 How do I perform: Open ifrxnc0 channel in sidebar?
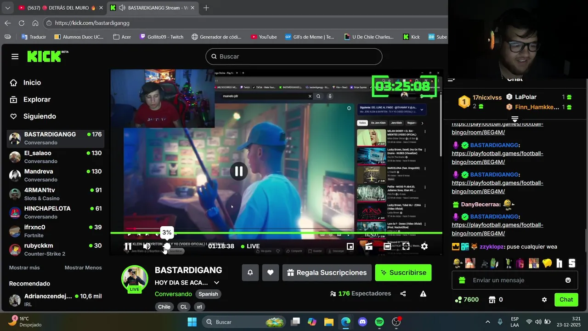(56, 231)
